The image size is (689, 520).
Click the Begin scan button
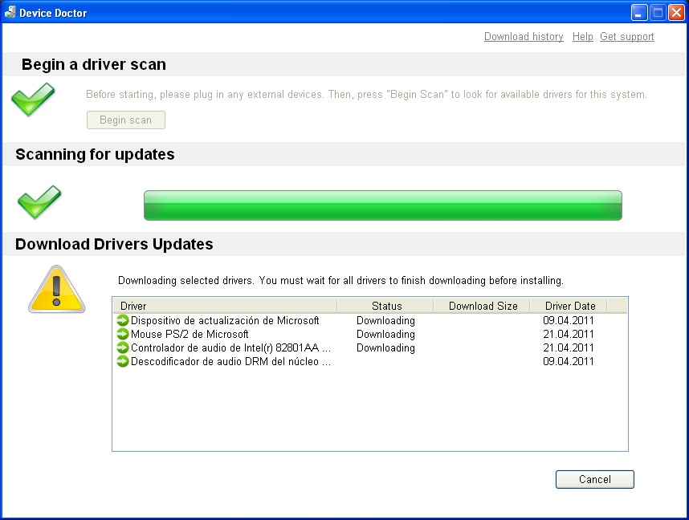point(125,120)
